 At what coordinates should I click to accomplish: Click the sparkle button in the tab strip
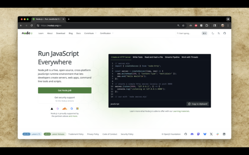(228, 19)
